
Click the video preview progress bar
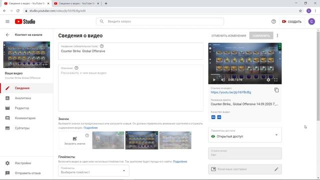(x=245, y=74)
